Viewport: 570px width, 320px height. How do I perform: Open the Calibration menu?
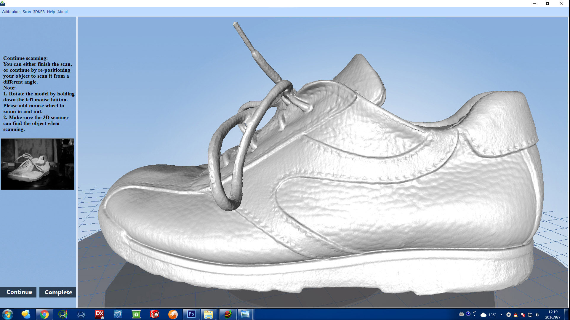(11, 12)
